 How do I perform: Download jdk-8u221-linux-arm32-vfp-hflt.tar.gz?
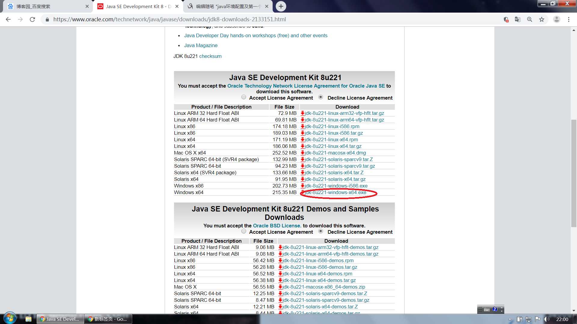point(344,113)
